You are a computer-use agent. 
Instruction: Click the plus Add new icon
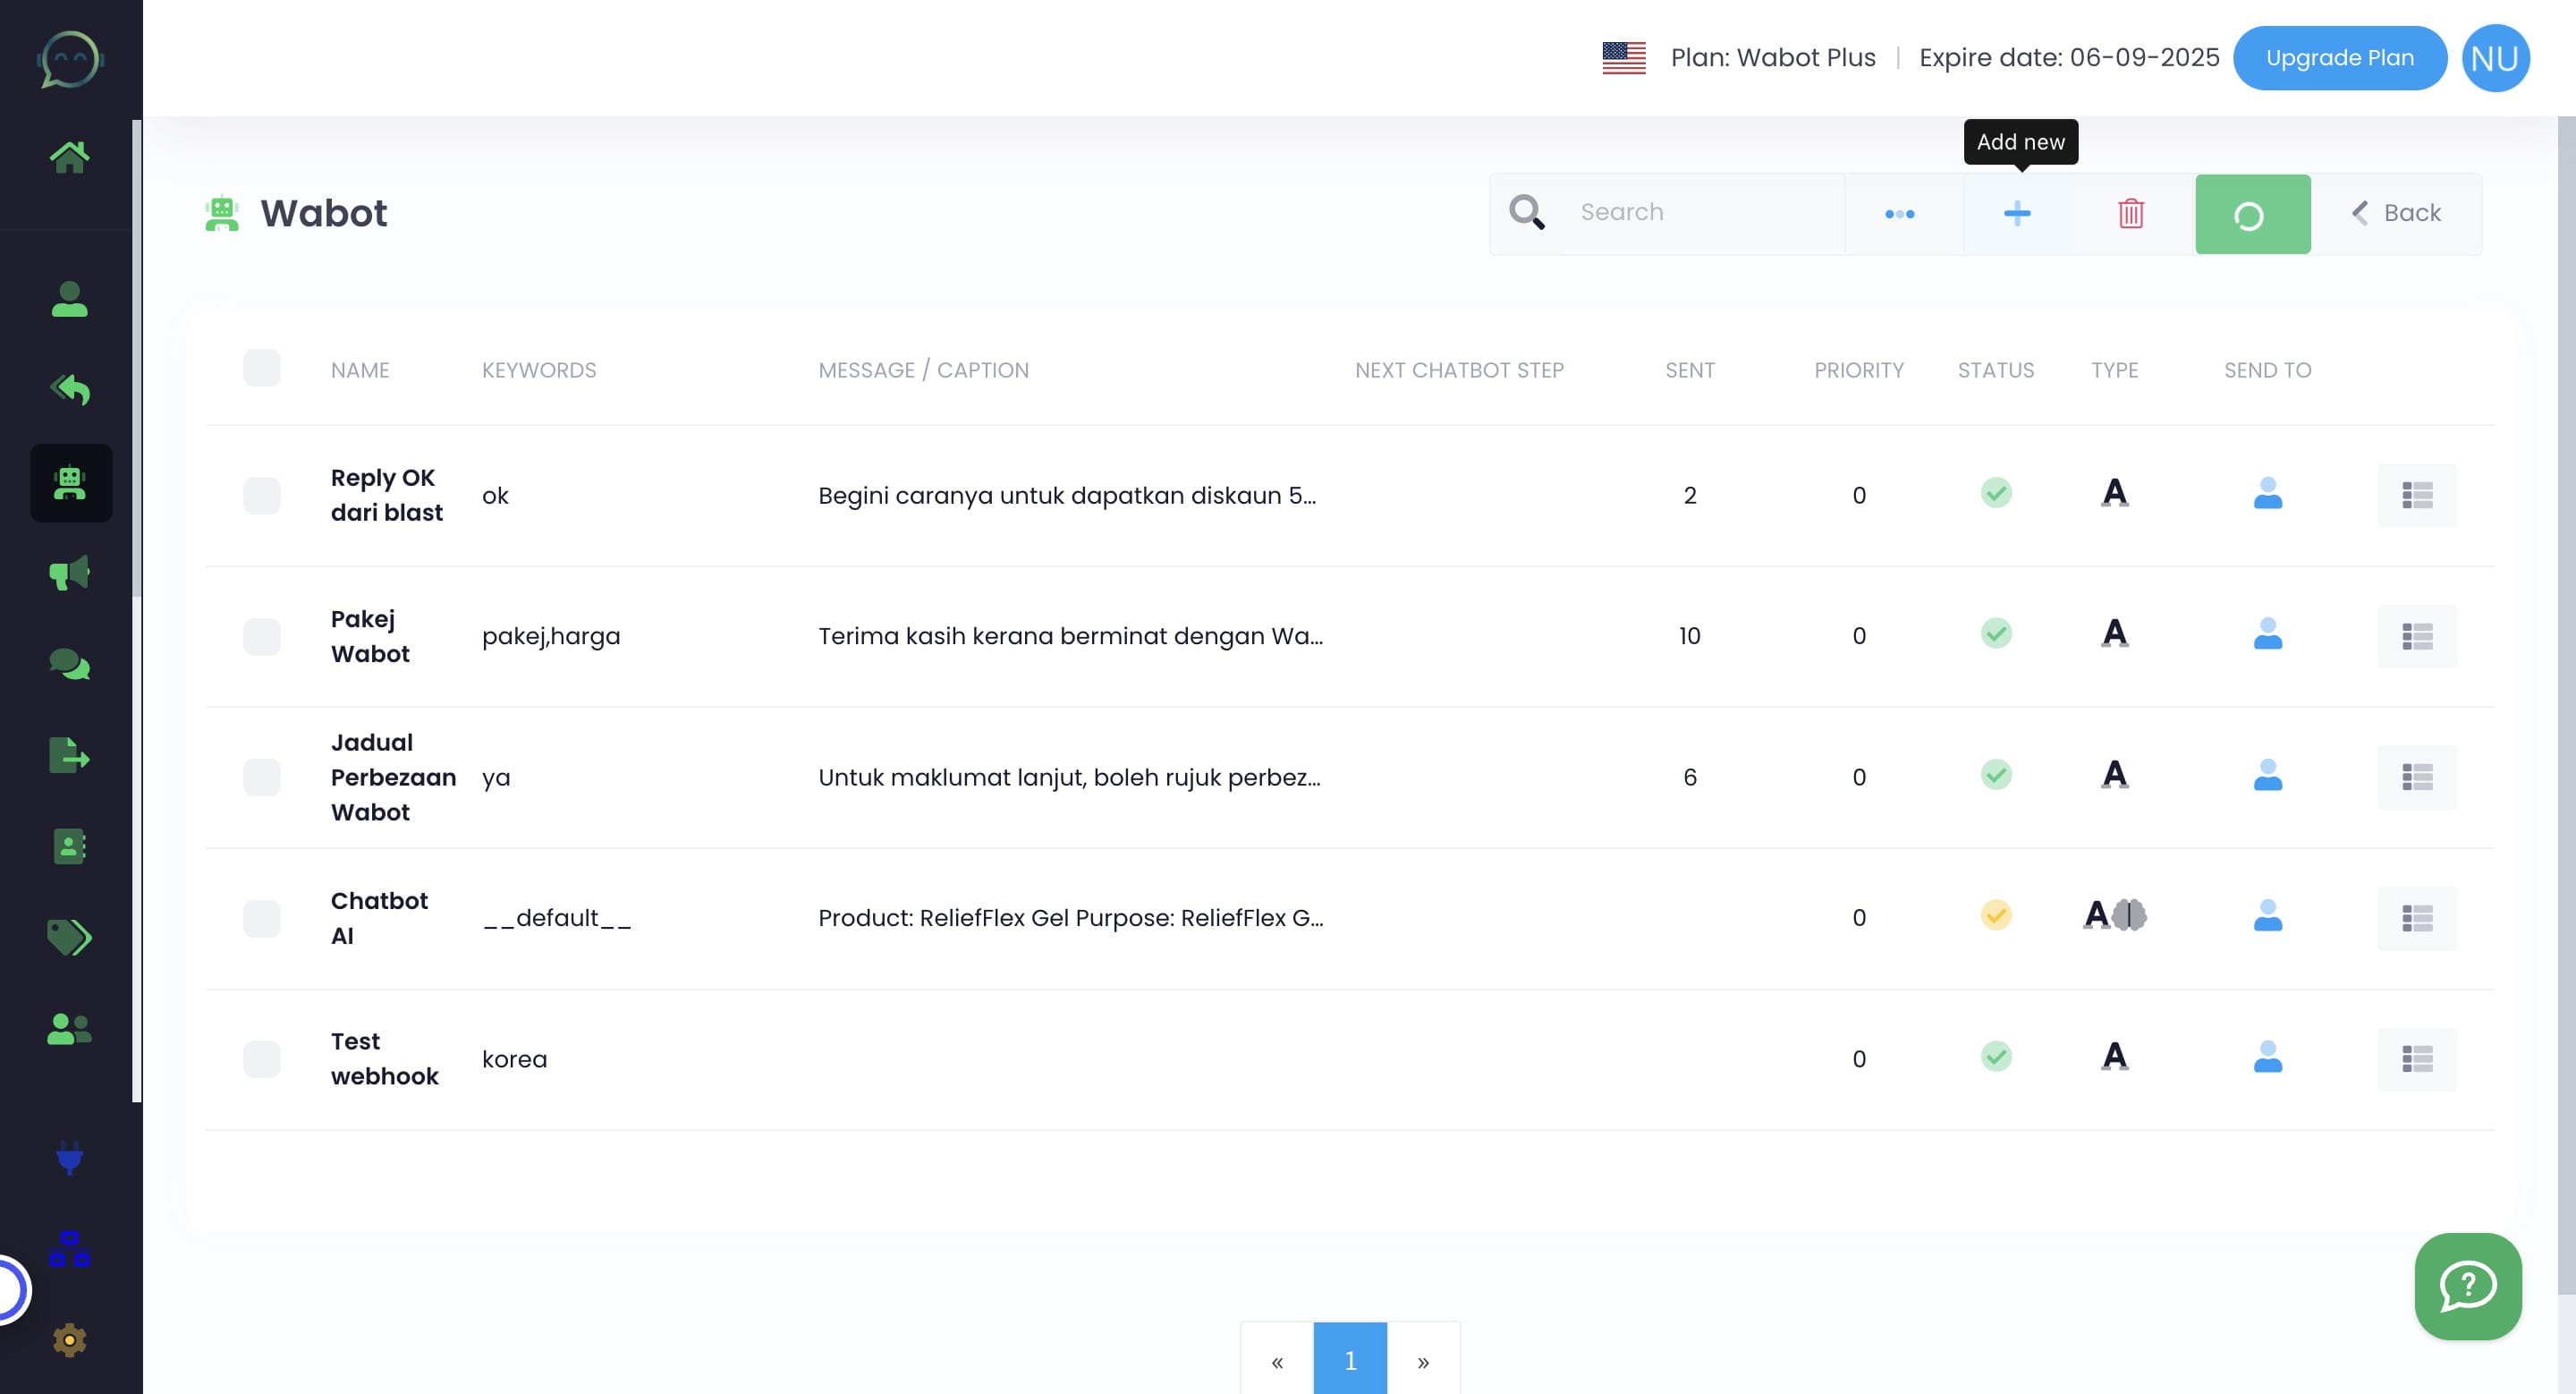click(x=2017, y=213)
